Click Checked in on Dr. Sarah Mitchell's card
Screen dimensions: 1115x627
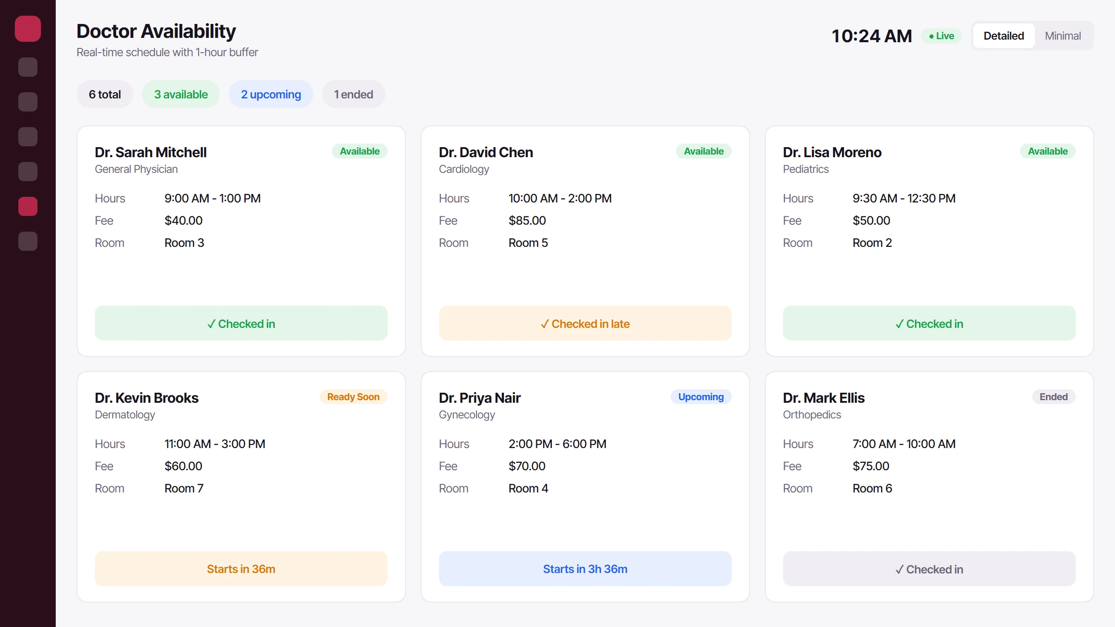pyautogui.click(x=241, y=323)
